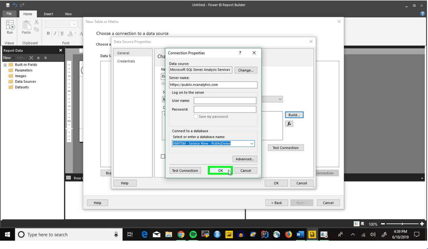Click OK in Data Source Properties
Viewport: 428px width, 249px height.
(x=276, y=183)
